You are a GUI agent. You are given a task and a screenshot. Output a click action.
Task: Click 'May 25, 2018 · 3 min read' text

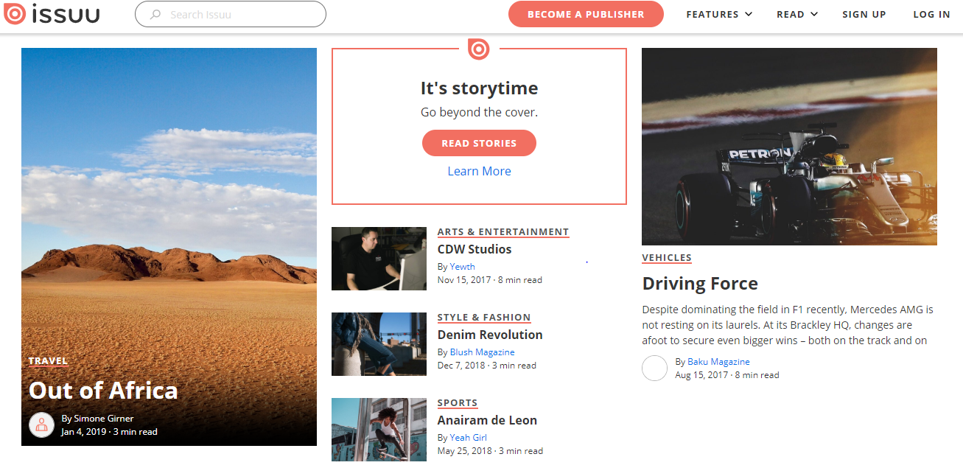click(x=490, y=451)
